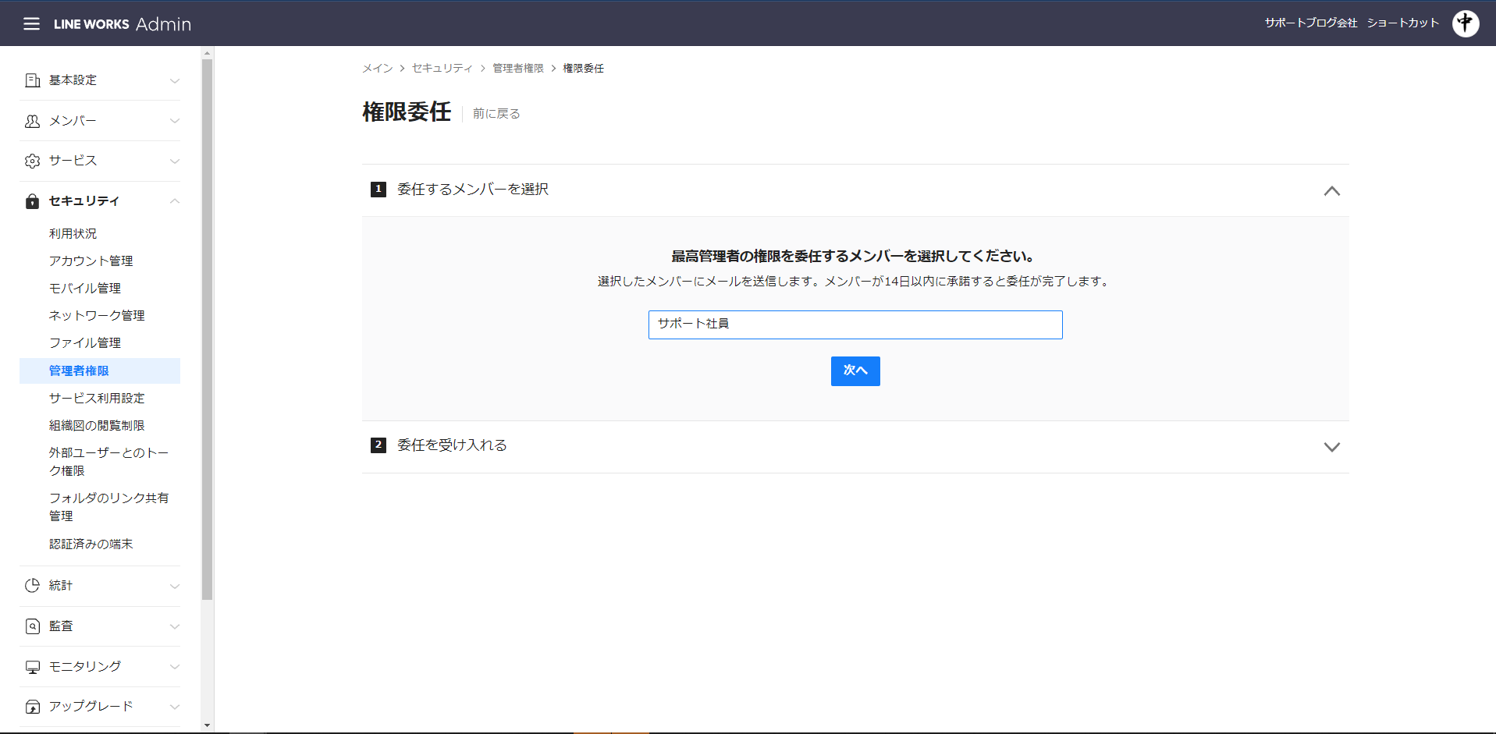Click the member name input field
Viewport: 1496px width, 734px height.
click(x=855, y=324)
